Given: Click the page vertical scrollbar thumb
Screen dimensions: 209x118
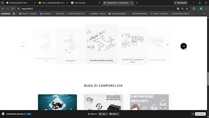Looking at the screenshot, I should coord(208,79).
